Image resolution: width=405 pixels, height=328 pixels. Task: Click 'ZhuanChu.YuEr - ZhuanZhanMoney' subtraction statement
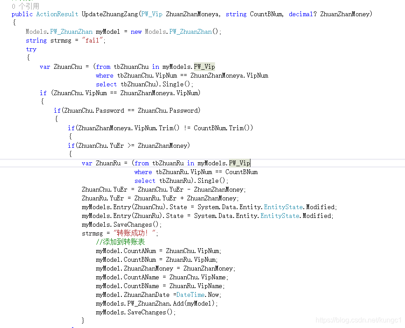(192, 189)
